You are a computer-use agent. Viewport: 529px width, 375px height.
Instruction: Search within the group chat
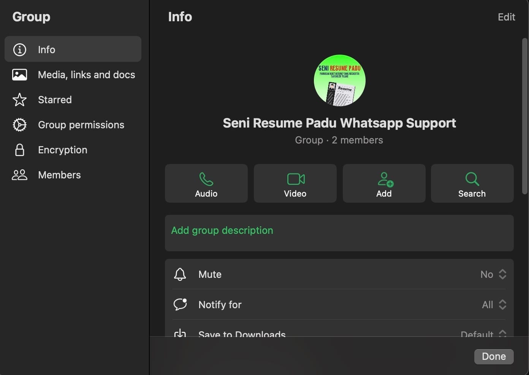pos(472,183)
